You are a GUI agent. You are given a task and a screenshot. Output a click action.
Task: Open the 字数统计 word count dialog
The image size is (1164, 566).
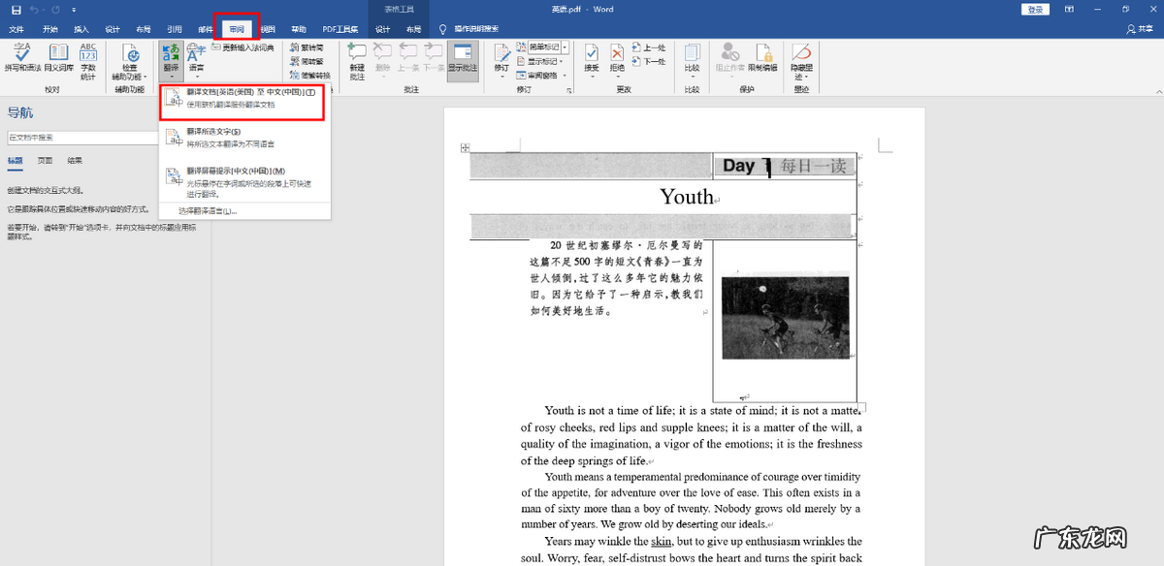tap(87, 60)
